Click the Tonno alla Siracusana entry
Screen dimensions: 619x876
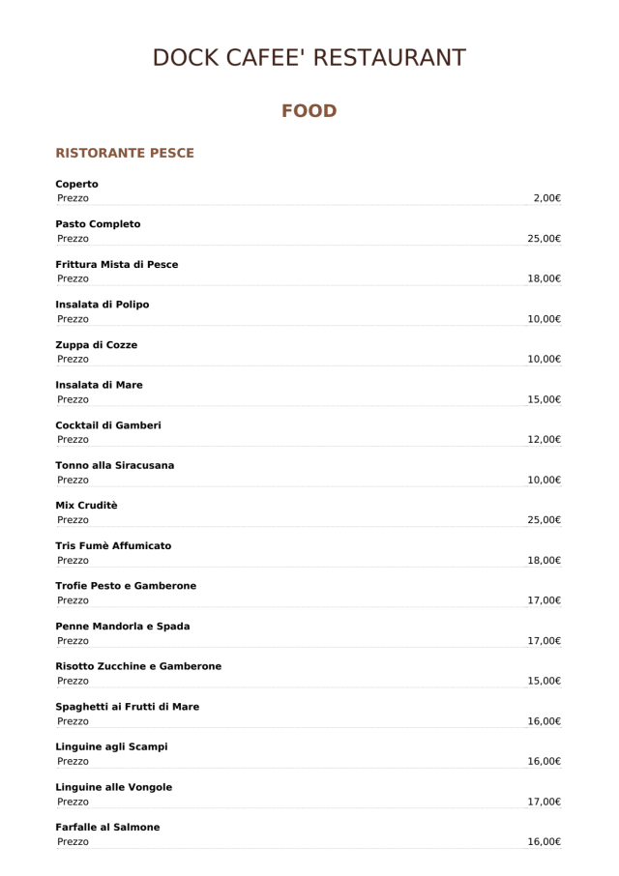click(x=115, y=465)
